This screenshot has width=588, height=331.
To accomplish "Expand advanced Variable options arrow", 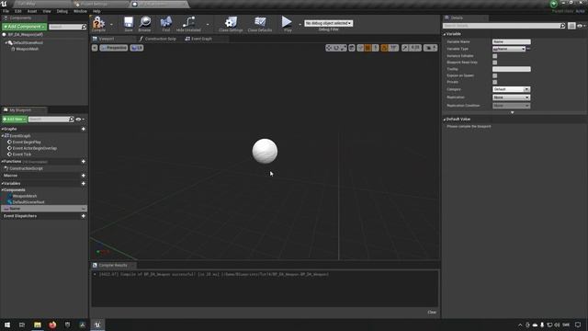I will [x=513, y=112].
